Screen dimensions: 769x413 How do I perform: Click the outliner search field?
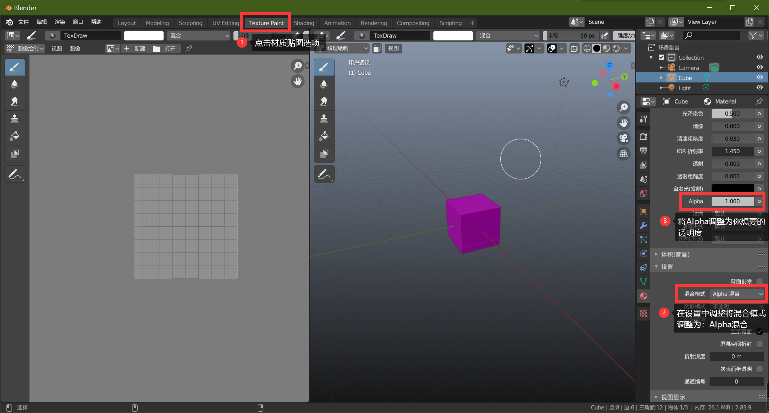pos(711,36)
